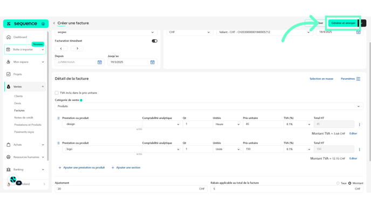Open Prestations et Produits menu item
Screen dimensions: 371x209
pos(28,125)
